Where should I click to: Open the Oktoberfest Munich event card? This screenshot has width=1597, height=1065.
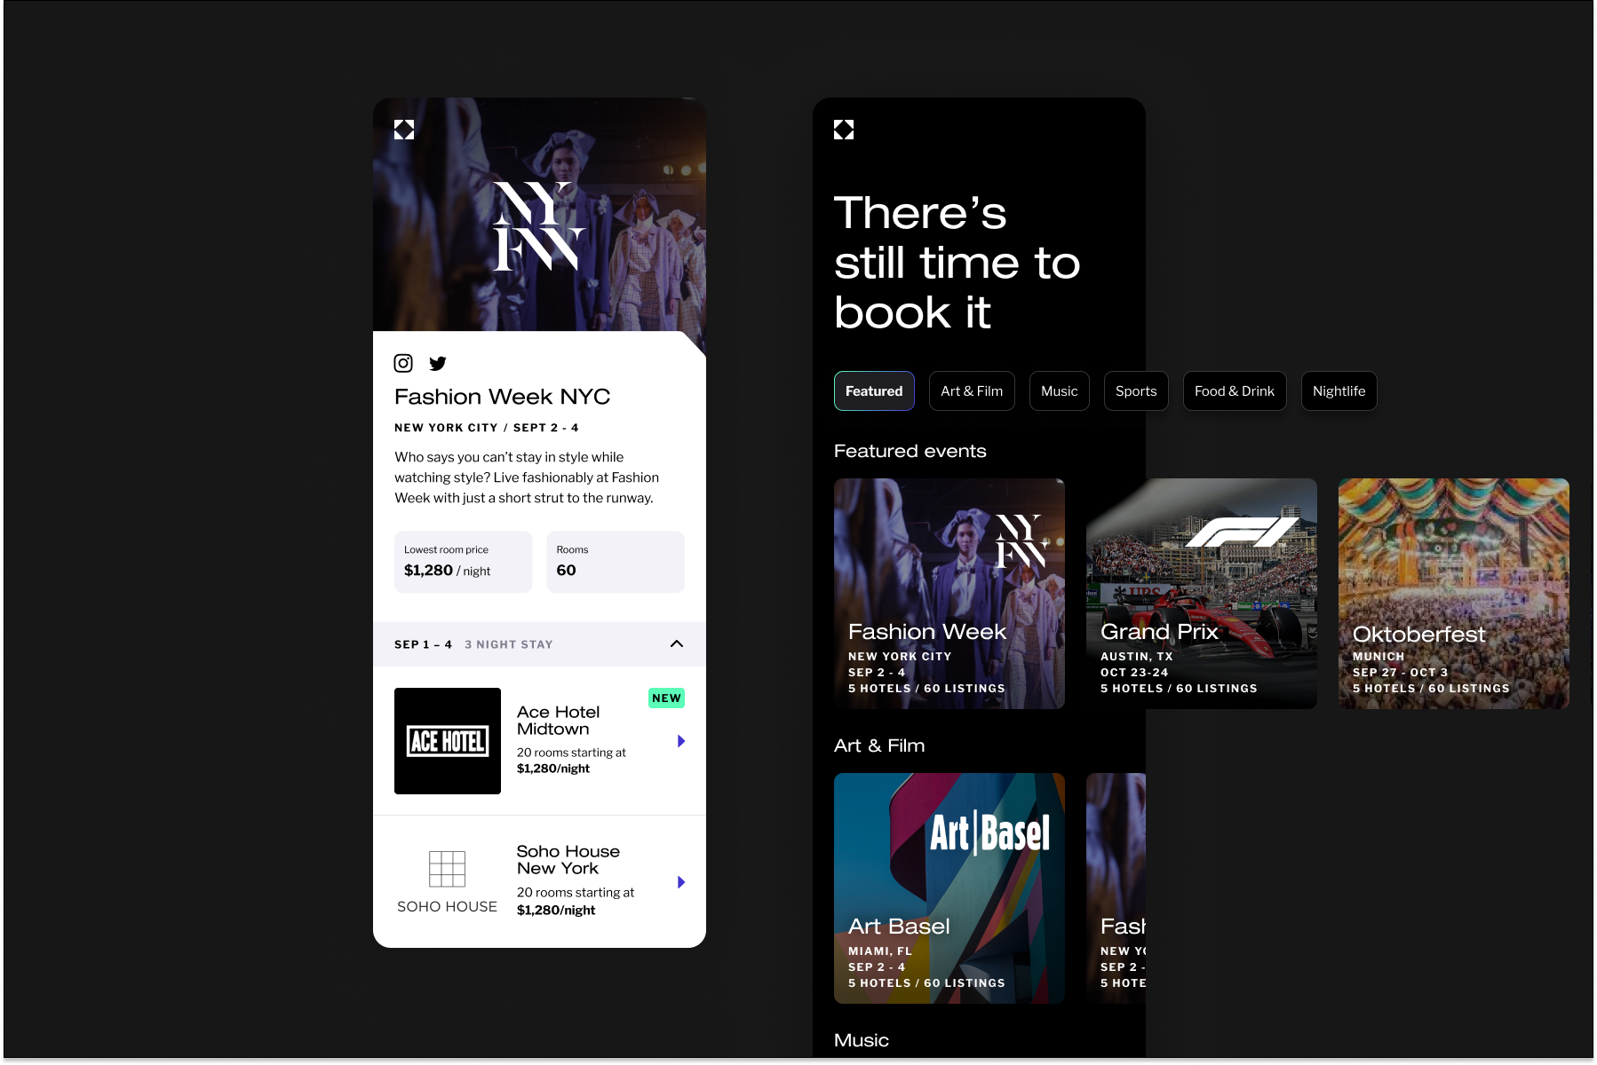coord(1453,594)
